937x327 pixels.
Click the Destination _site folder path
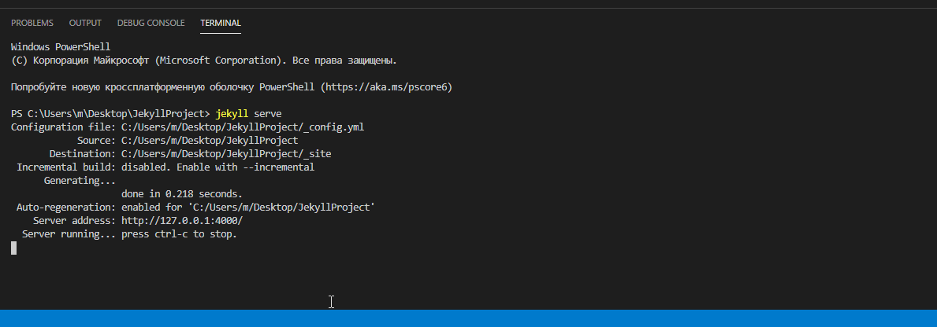tap(226, 154)
